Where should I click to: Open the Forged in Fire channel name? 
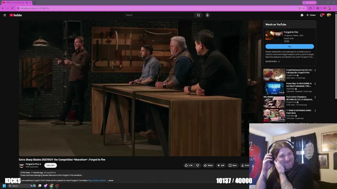coord(32,164)
